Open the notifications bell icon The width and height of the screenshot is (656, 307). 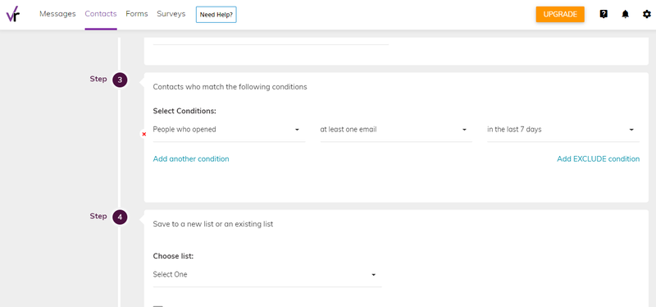[625, 14]
